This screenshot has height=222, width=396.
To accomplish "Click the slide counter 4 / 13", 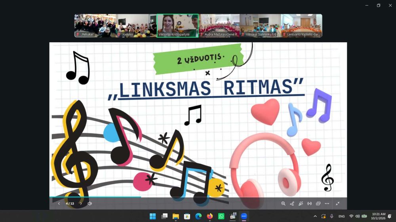I will click(70, 203).
